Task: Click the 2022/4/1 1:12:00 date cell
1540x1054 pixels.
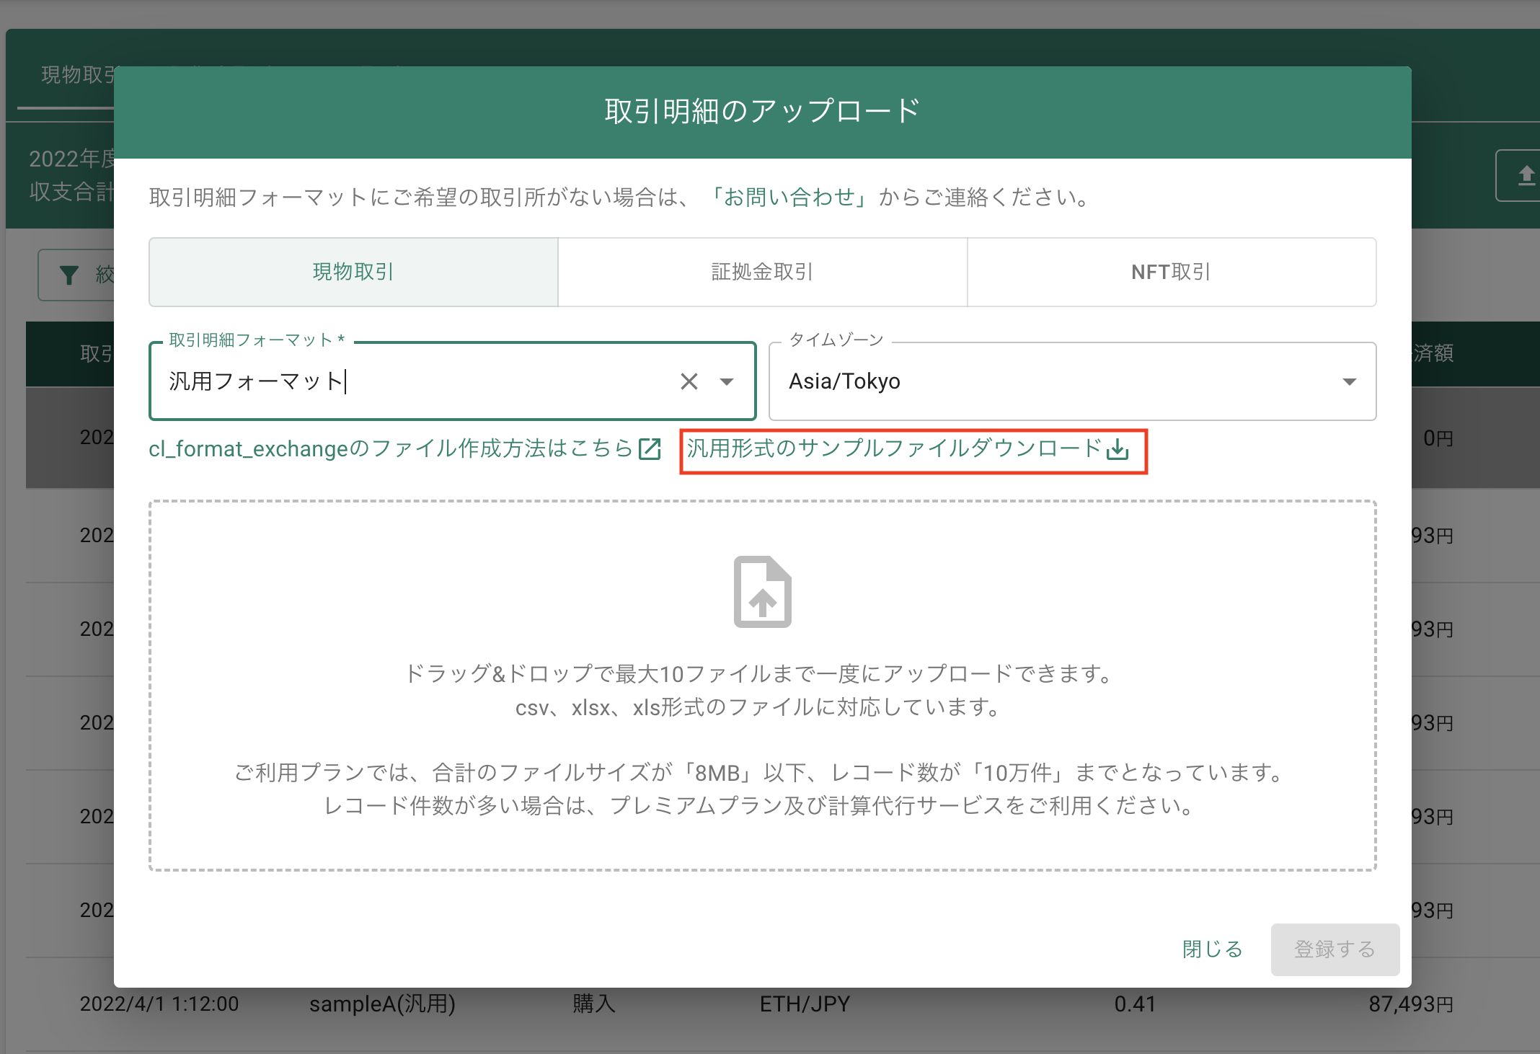Action: pos(159,1004)
